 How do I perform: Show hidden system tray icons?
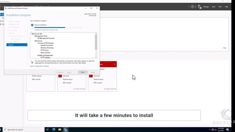click(x=210, y=129)
